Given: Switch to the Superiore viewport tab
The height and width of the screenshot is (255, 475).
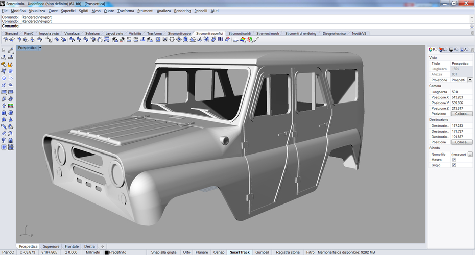Looking at the screenshot, I should (51, 246).
